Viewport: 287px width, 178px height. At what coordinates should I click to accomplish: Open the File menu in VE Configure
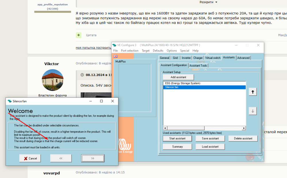tap(115, 51)
